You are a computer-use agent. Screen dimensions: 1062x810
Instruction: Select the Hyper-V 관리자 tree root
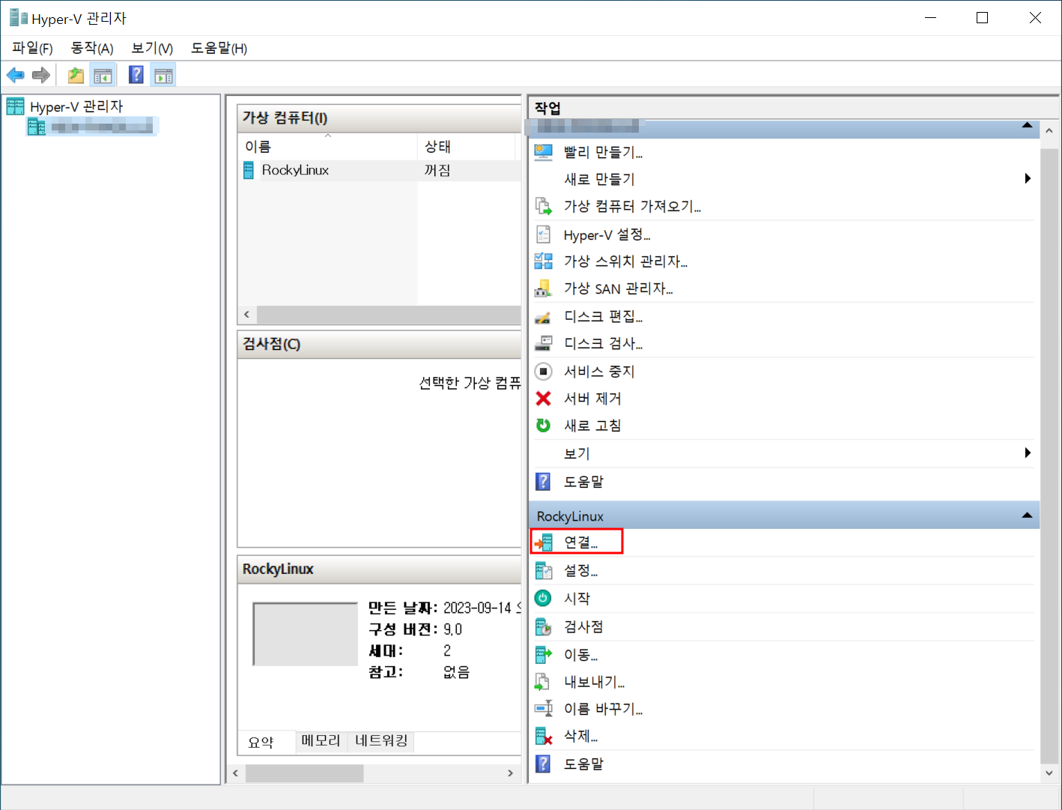[76, 106]
